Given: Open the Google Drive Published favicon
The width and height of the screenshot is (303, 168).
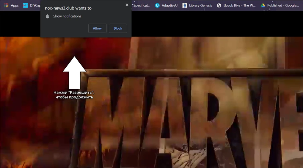Looking at the screenshot, I should (263, 5).
